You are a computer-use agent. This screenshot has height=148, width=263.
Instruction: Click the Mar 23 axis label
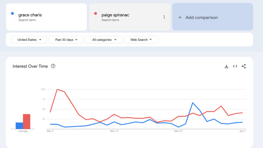[x=178, y=131]
